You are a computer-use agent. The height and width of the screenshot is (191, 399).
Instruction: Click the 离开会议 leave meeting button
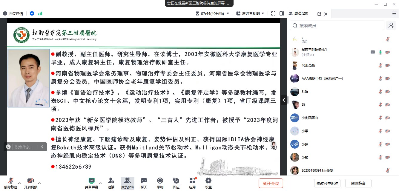point(271,183)
